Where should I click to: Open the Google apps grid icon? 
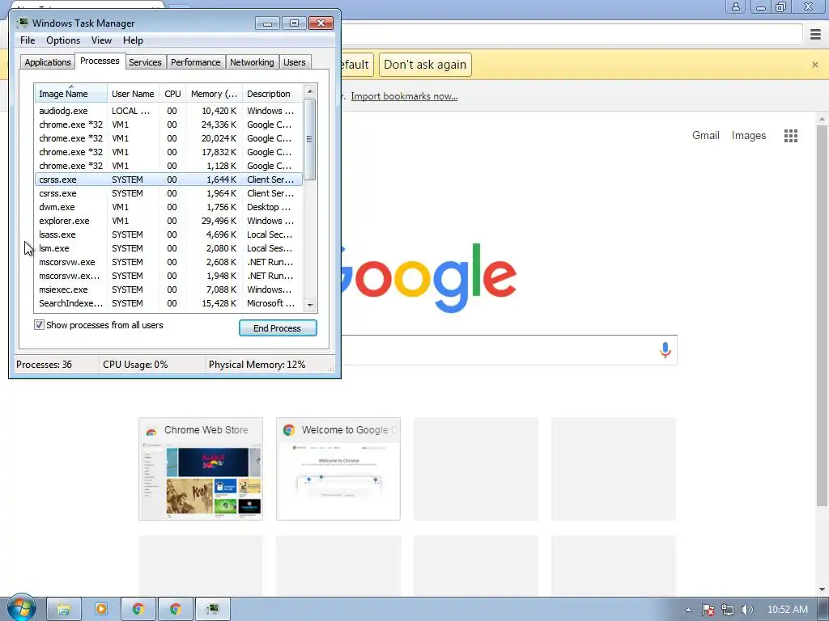tap(790, 136)
